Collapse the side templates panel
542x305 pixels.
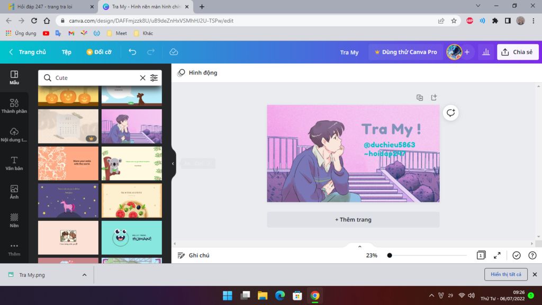point(173,164)
